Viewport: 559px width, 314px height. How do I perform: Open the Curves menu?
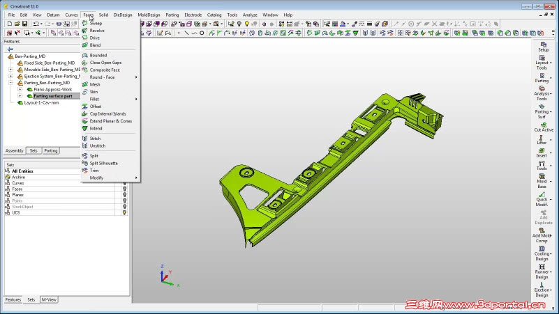71,15
